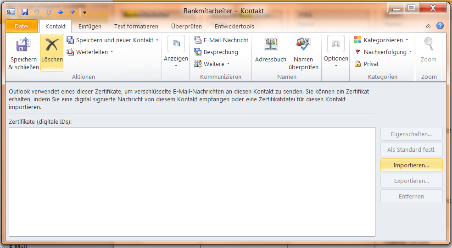This screenshot has width=452, height=248.
Task: Open the Adressbuch
Action: 270,44
